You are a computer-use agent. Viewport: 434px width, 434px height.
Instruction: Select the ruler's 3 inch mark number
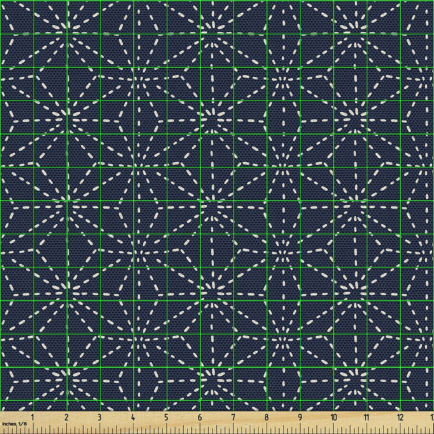pos(99,417)
